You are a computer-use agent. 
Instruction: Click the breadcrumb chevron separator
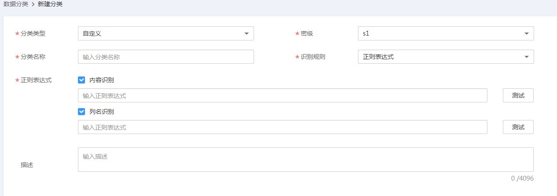(x=33, y=4)
